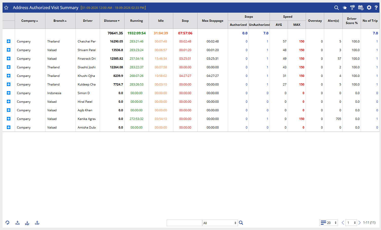The width and height of the screenshot is (381, 230).
Task: Open the filter funnel icon
Action: tap(352, 8)
